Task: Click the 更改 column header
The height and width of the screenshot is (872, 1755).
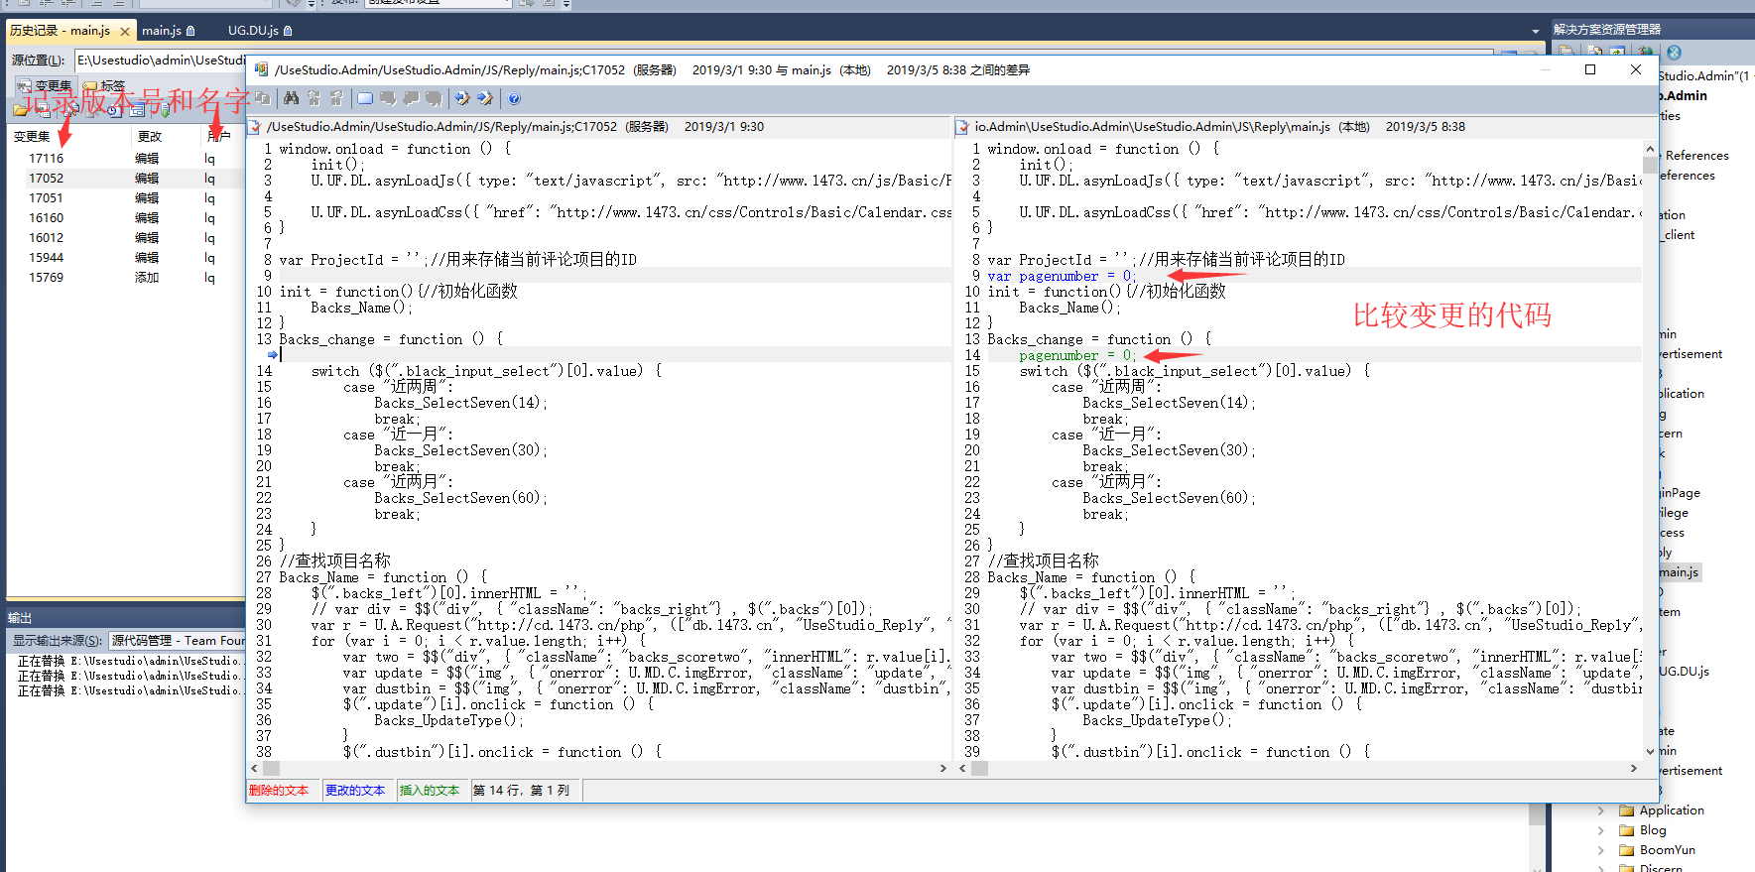Action: coord(167,136)
